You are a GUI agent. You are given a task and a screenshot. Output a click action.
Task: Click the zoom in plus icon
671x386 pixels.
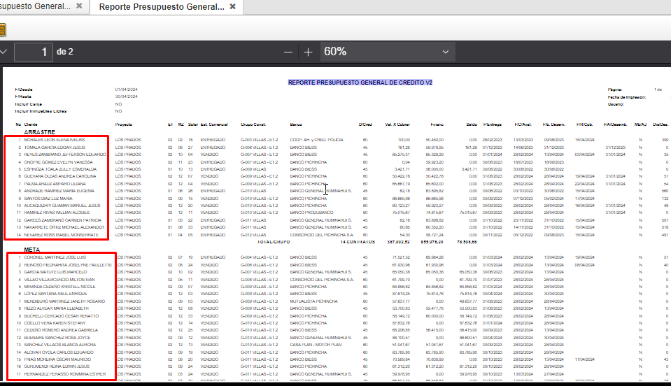(x=308, y=52)
